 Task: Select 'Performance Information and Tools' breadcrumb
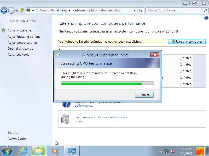tap(97, 10)
